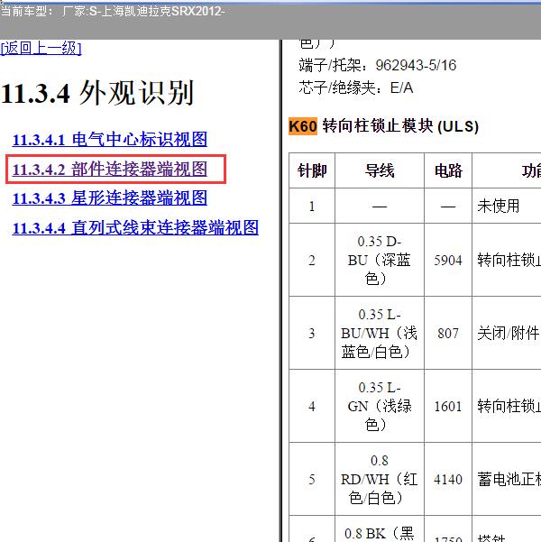Select wire cell 0.8 RD/WH（红色/白色）

click(x=380, y=479)
